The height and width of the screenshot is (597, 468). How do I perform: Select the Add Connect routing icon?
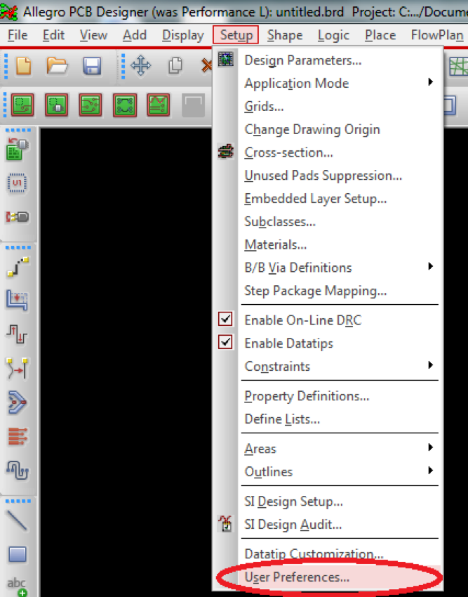[x=18, y=266]
